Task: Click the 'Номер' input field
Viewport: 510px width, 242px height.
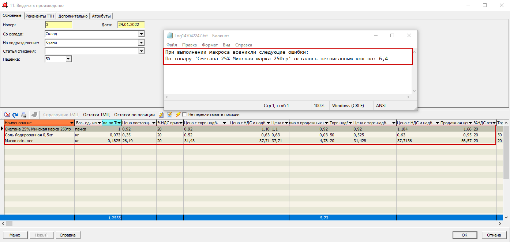Action: point(59,25)
